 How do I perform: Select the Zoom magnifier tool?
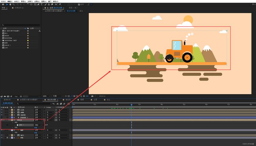coord(13,4)
